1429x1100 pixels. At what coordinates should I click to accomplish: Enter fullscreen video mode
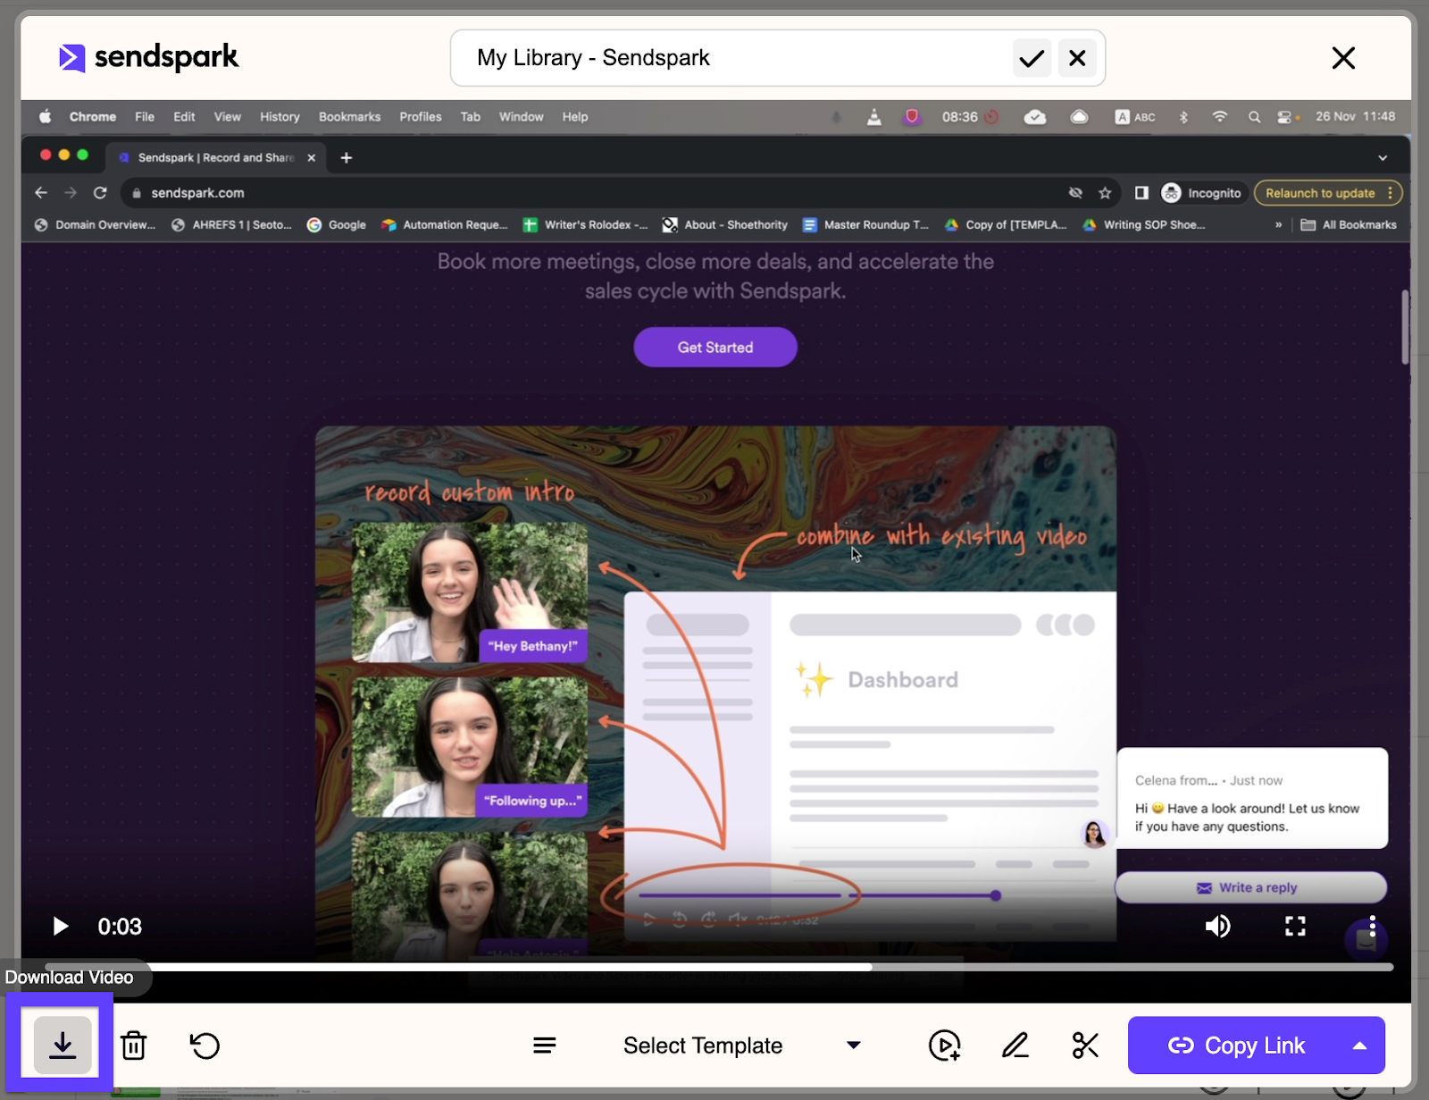[x=1295, y=926]
